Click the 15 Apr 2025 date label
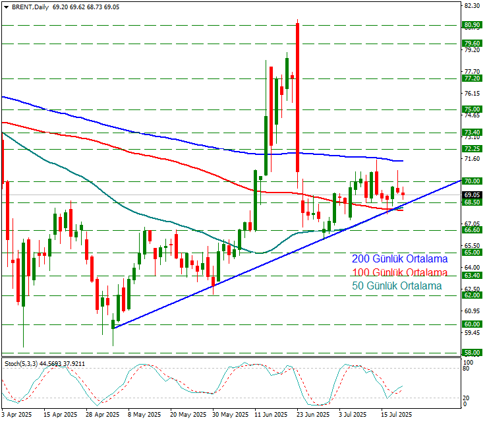 [60, 415]
